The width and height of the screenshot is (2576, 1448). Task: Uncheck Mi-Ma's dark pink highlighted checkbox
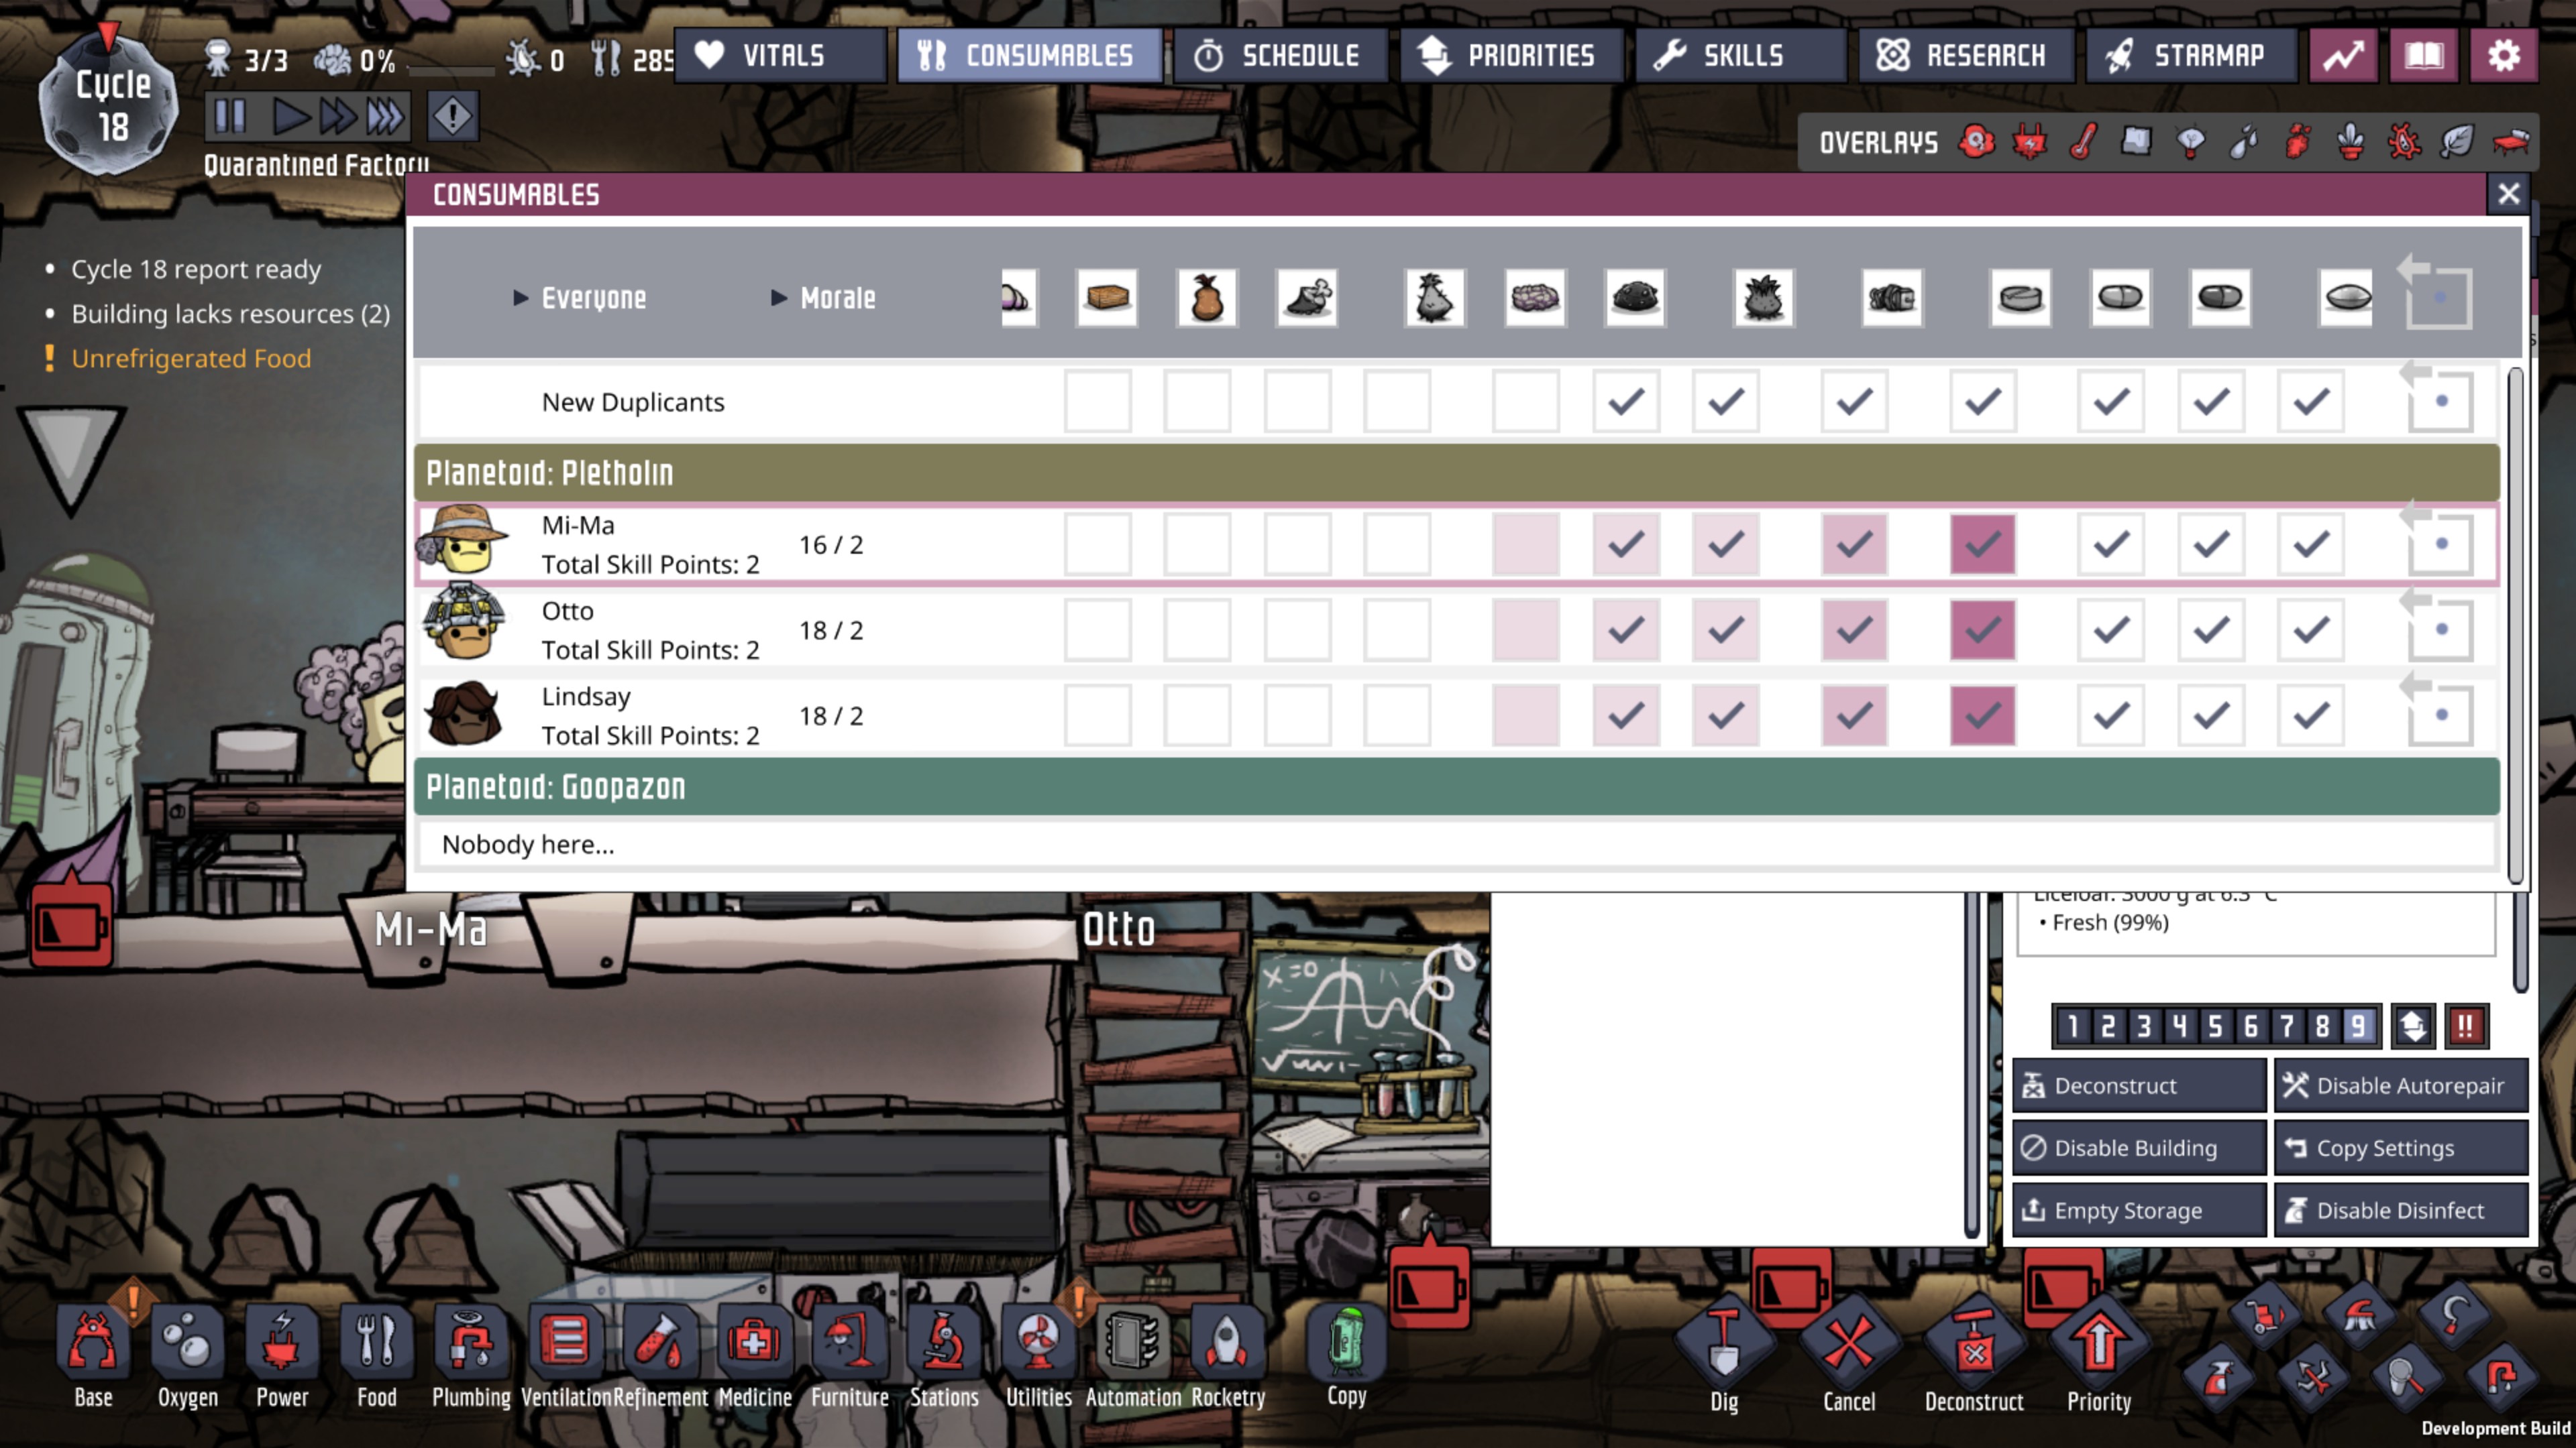pos(1983,544)
